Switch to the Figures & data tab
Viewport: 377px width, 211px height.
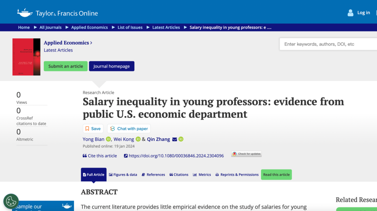click(x=123, y=174)
